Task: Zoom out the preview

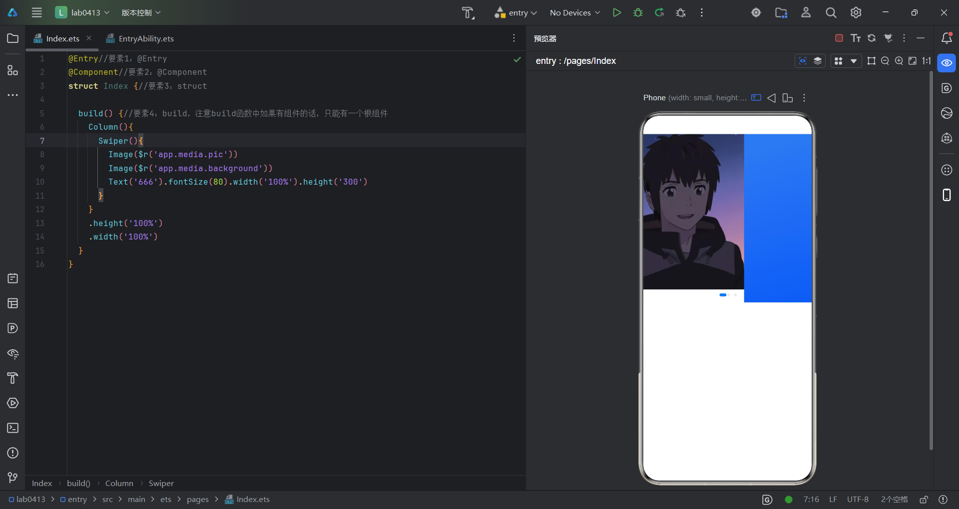Action: pos(885,61)
